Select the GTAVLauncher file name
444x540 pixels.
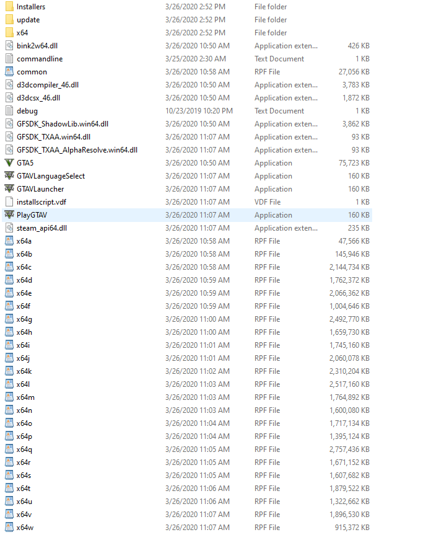[x=40, y=188]
